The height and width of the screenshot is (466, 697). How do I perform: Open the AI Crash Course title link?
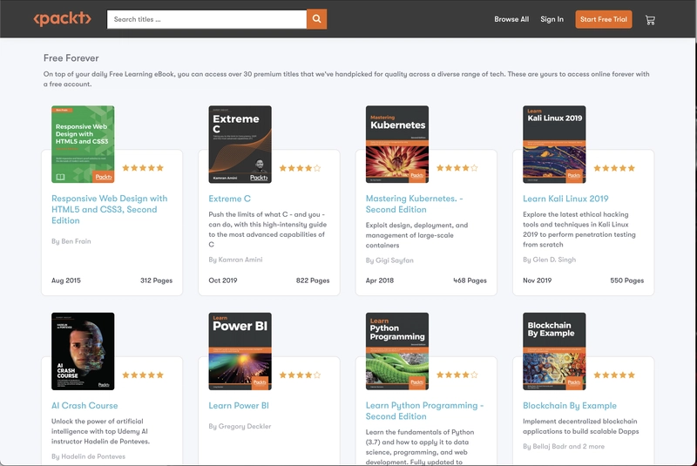tap(85, 406)
